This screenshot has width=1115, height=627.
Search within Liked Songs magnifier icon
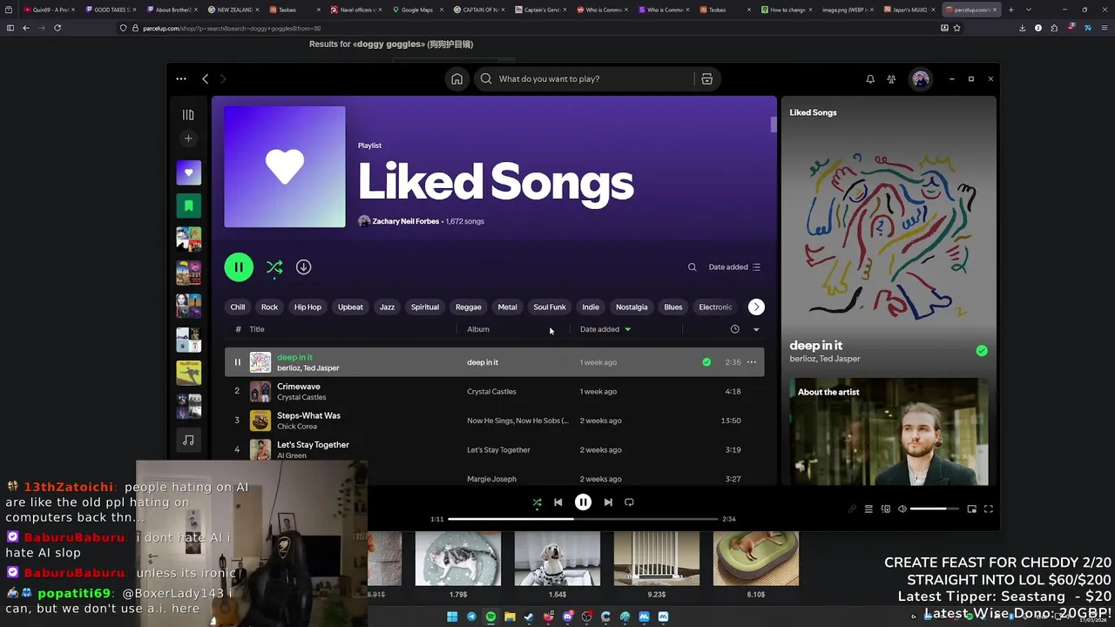[x=693, y=267]
